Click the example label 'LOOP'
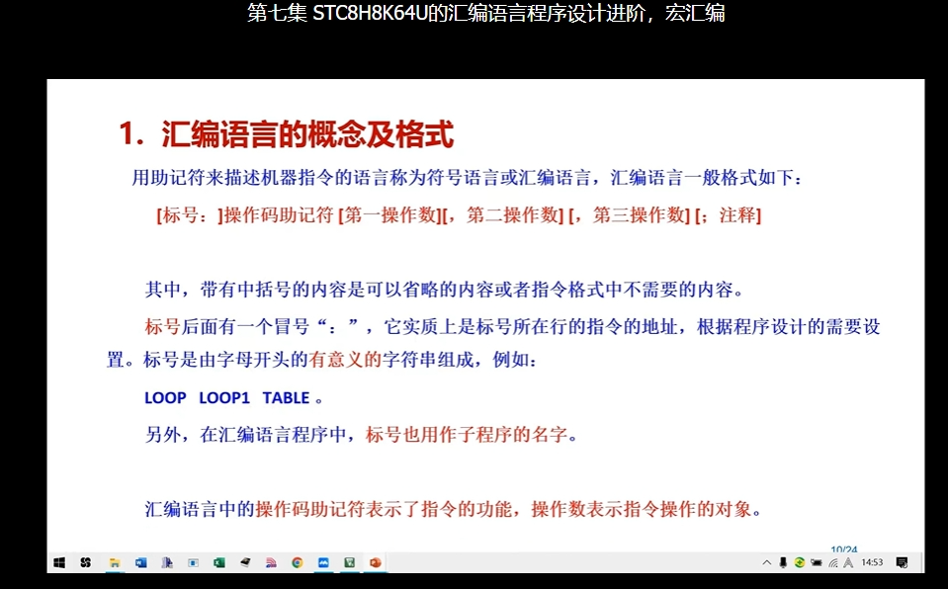 (x=165, y=398)
